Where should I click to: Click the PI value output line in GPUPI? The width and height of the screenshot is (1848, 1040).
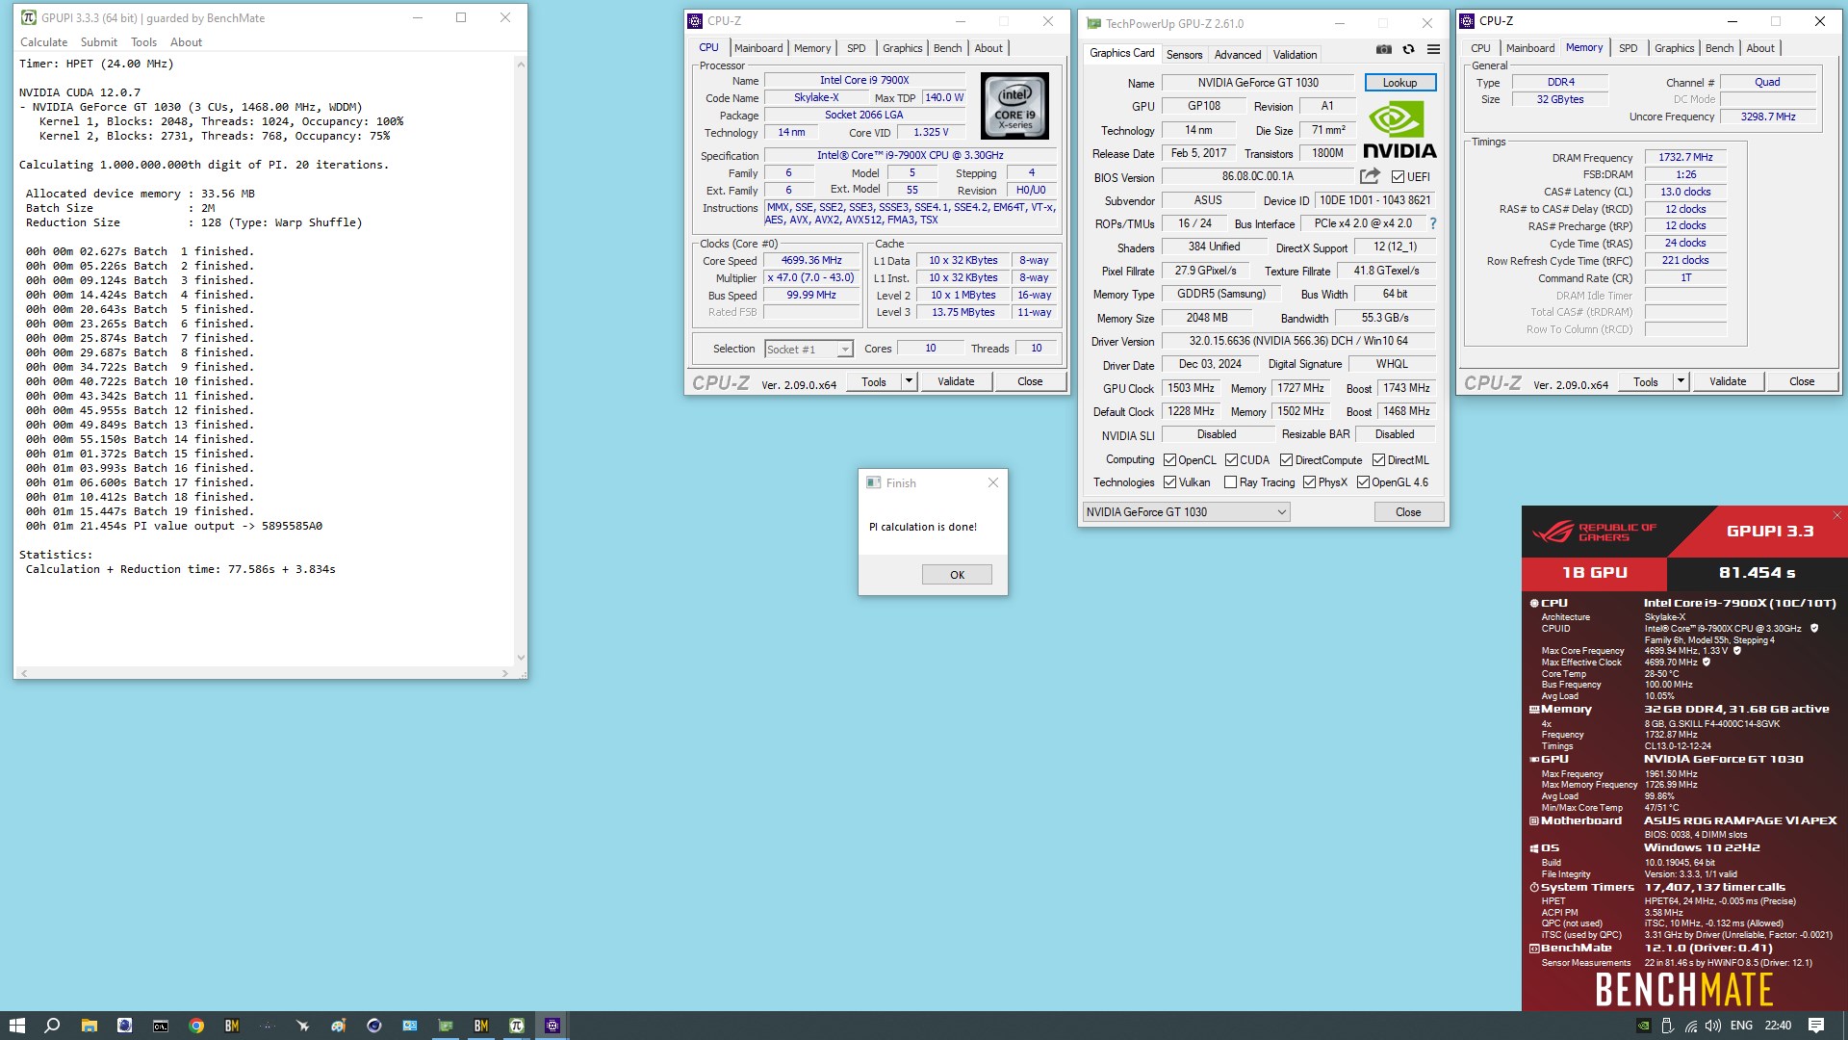click(174, 526)
